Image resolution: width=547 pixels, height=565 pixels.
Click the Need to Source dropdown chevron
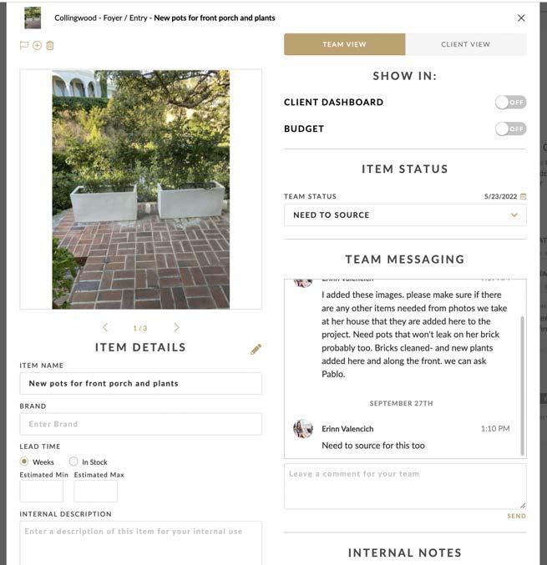(x=514, y=215)
